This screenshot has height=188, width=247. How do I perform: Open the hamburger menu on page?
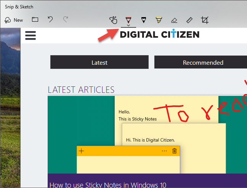click(x=30, y=35)
